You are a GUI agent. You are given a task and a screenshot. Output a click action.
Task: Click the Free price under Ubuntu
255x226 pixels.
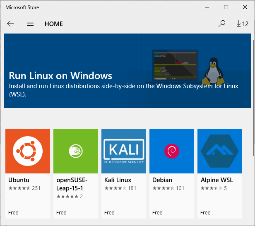[13, 212]
